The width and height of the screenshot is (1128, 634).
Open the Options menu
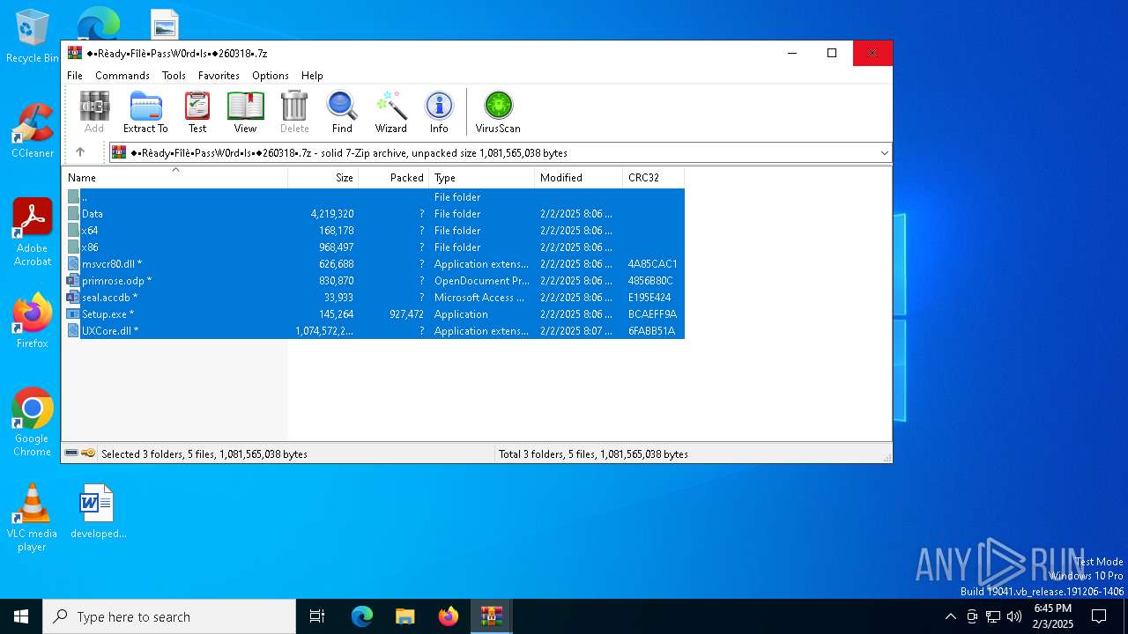coord(271,76)
